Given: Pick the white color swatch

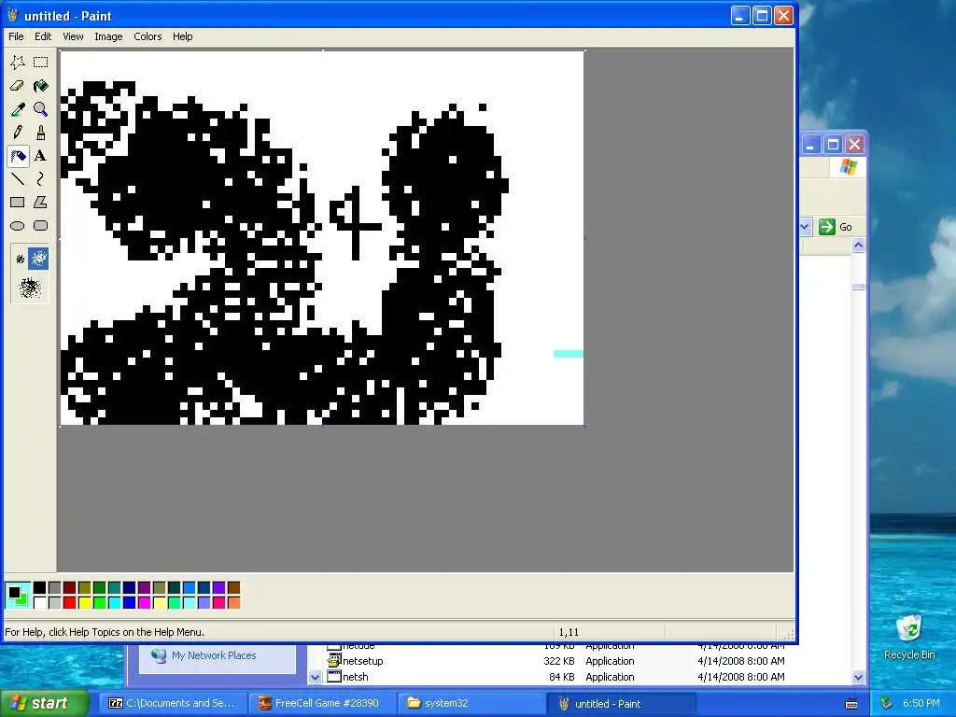Looking at the screenshot, I should (39, 603).
